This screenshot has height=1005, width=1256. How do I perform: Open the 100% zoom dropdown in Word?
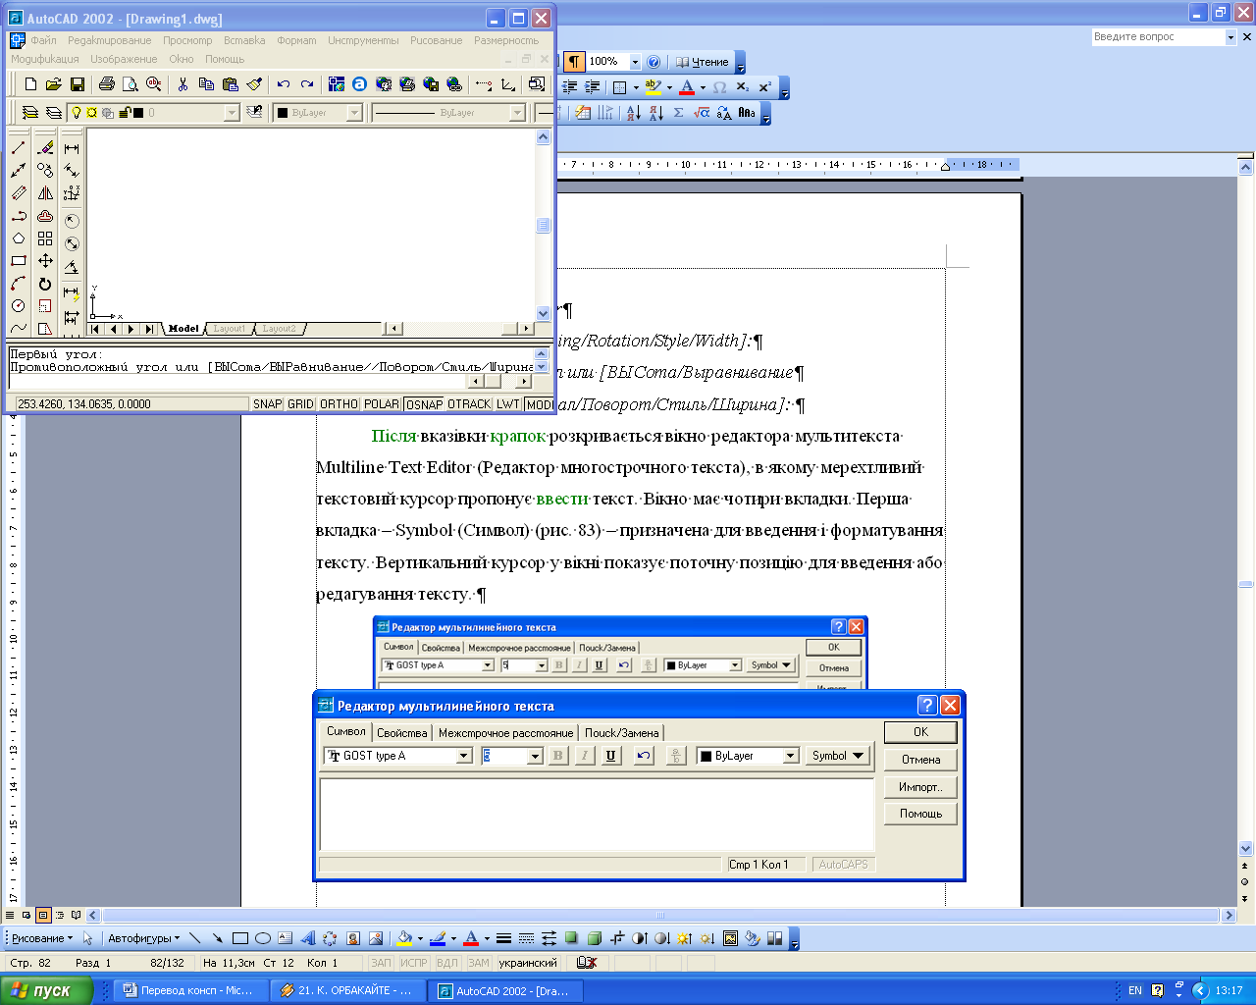pos(635,62)
